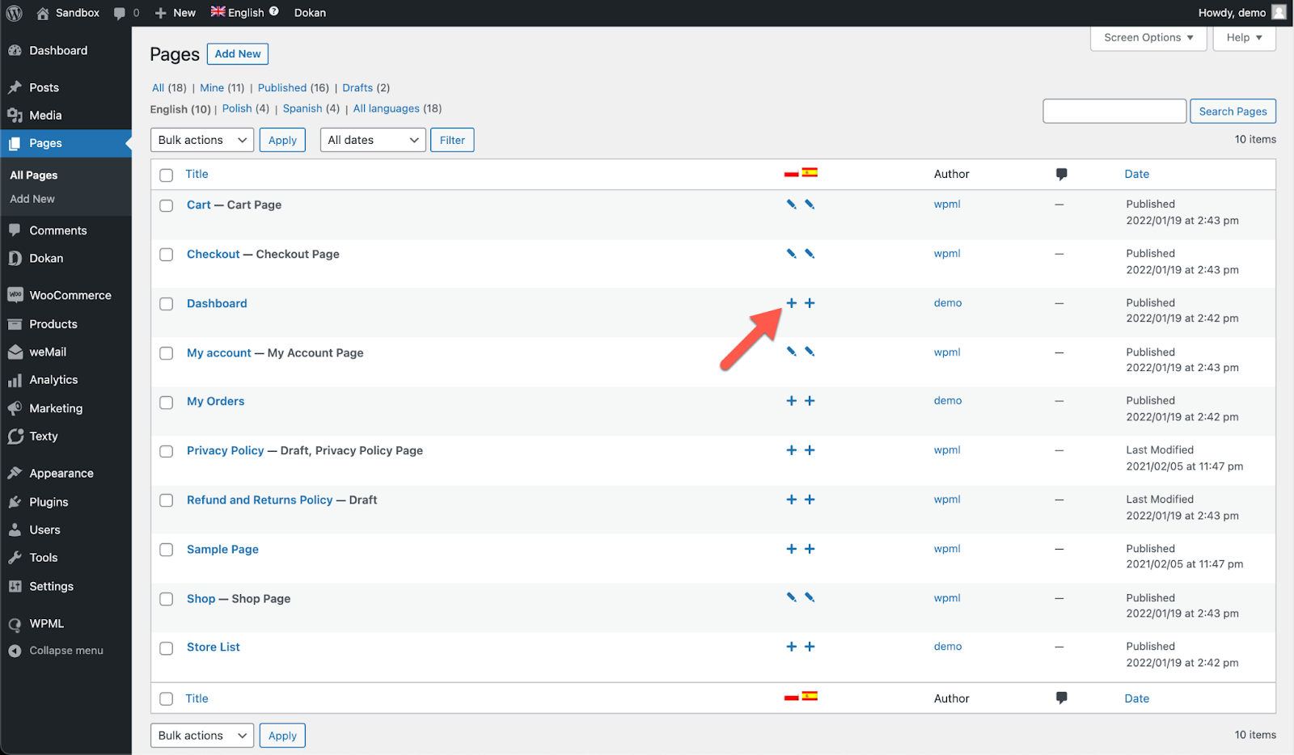The width and height of the screenshot is (1294, 755).
Task: Check the Privacy Policy page checkbox
Action: tap(167, 451)
